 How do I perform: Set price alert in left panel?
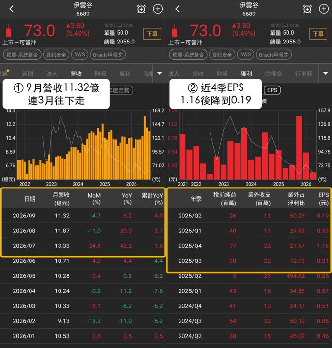[x=141, y=9]
